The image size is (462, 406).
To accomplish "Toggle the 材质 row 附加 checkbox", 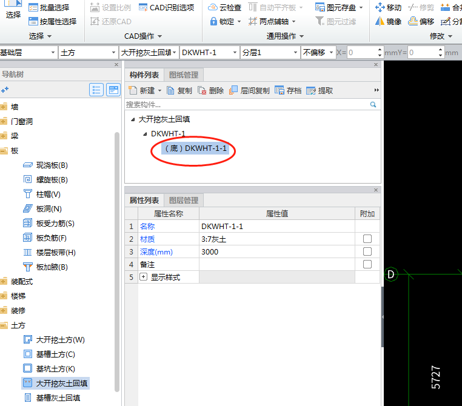I will 367,239.
